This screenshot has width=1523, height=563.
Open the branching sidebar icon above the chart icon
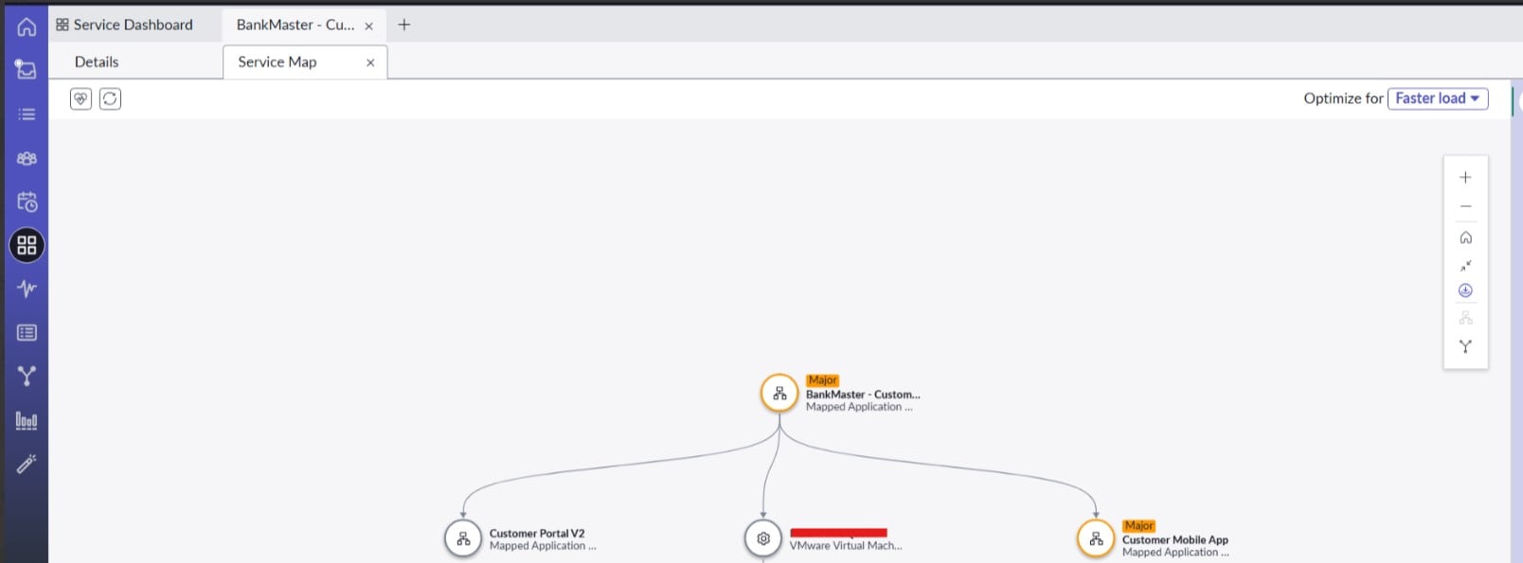(27, 377)
